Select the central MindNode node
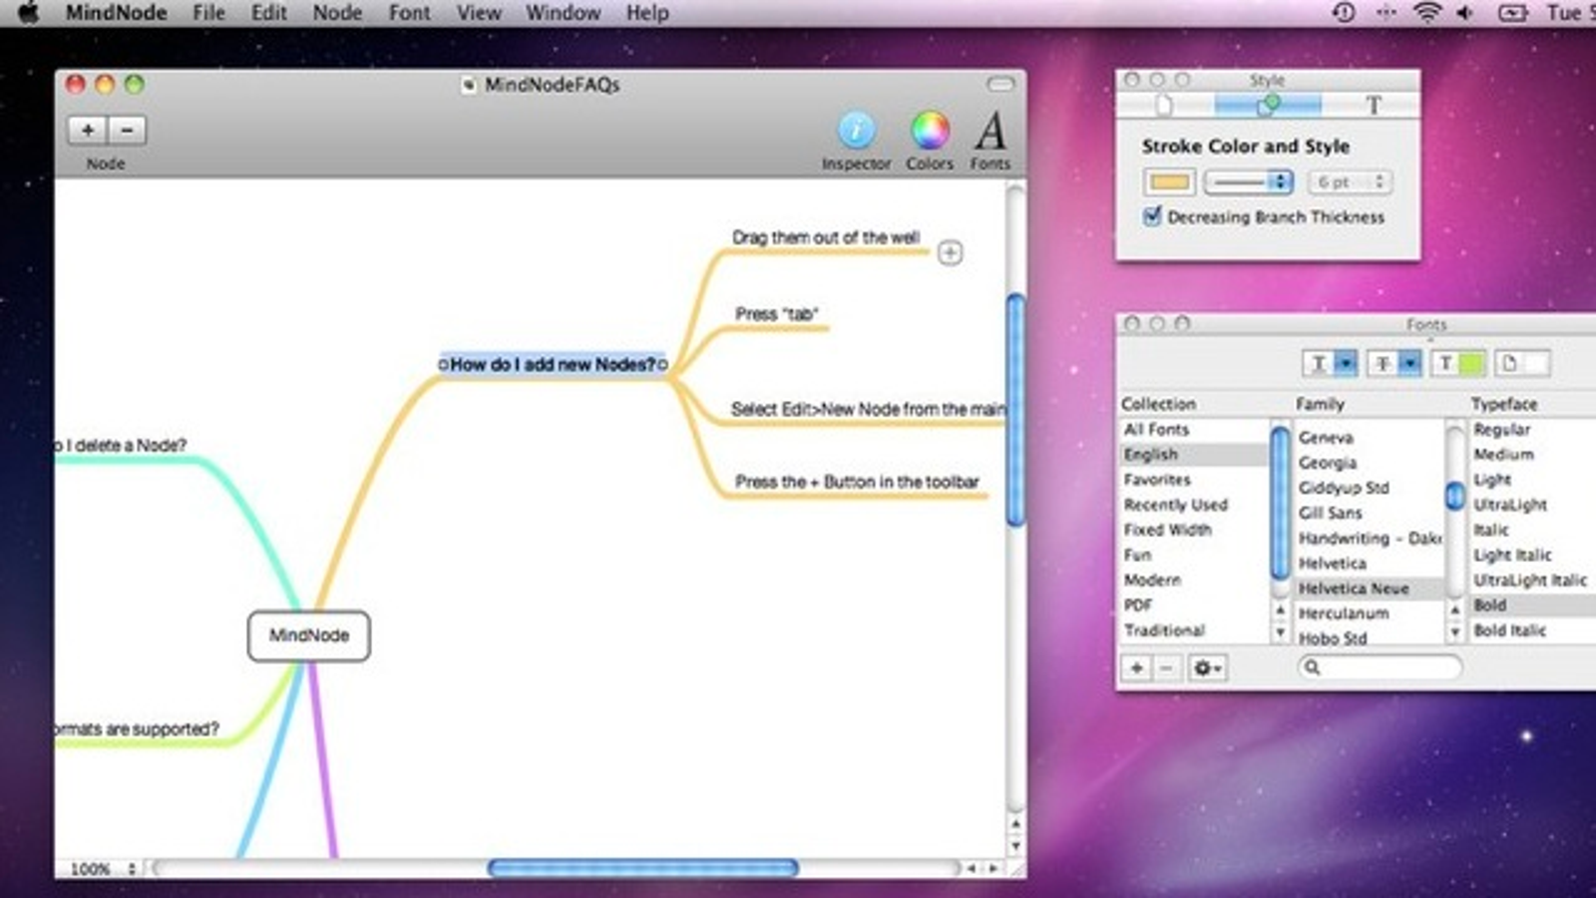The image size is (1596, 898). coord(309,636)
